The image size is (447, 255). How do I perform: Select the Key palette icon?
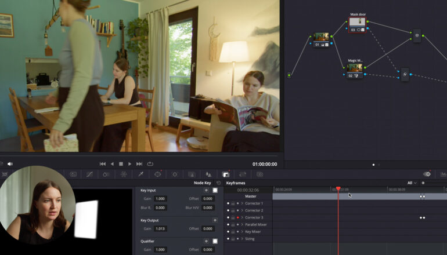226,174
